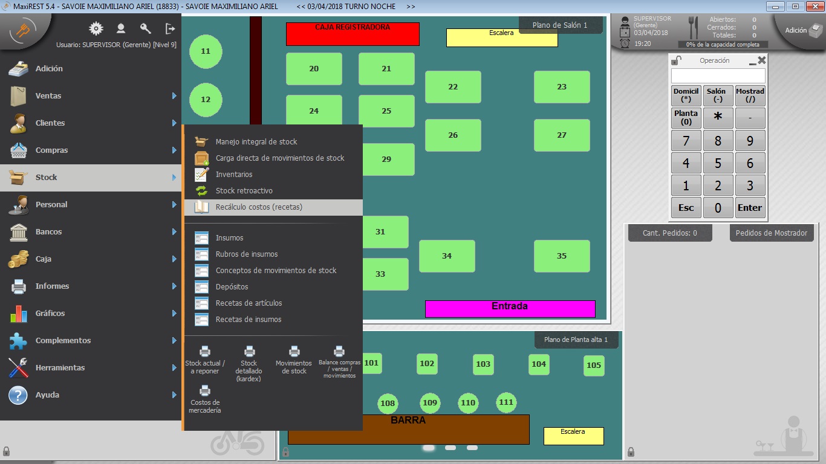Viewport: 826px width, 464px height.
Task: Toggle the padlock on Operación keypad panel
Action: [677, 60]
